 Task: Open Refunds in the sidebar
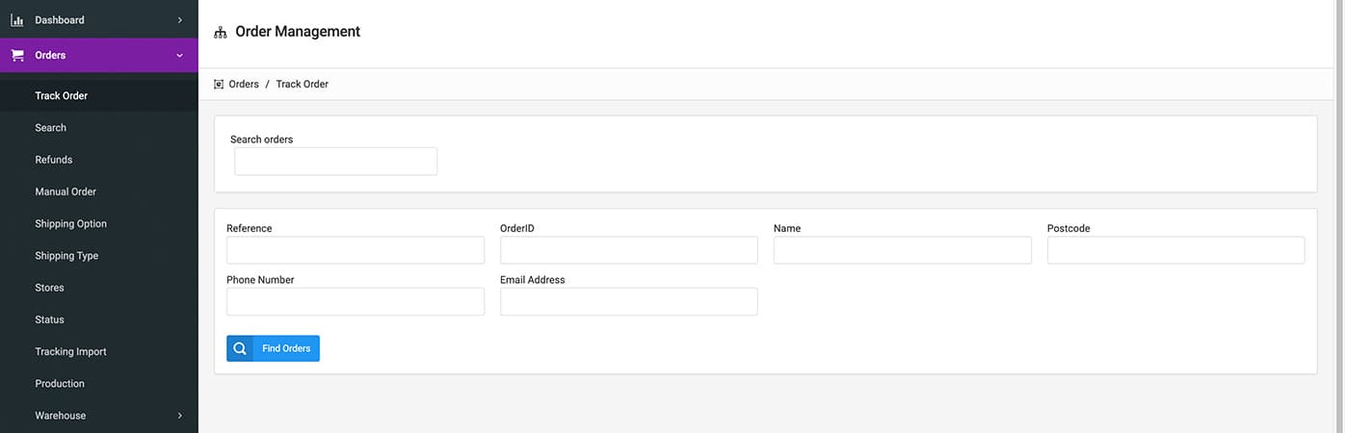click(x=54, y=160)
